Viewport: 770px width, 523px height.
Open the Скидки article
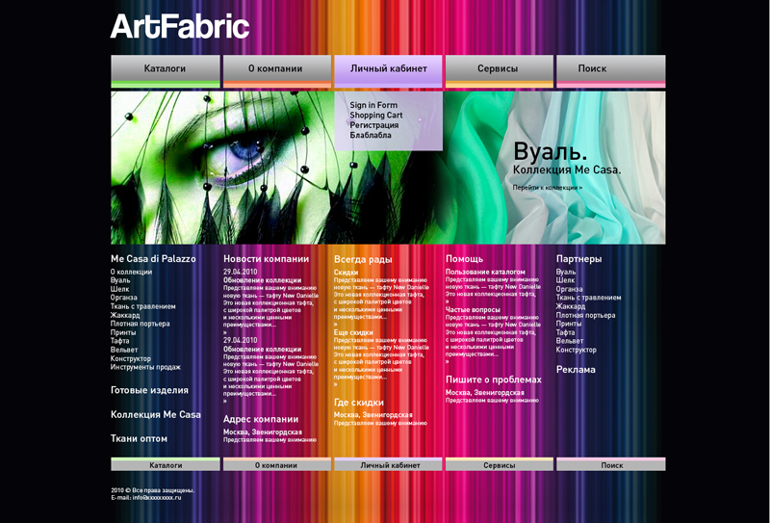click(346, 272)
